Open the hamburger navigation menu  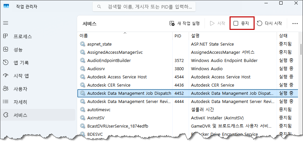coord(6,23)
